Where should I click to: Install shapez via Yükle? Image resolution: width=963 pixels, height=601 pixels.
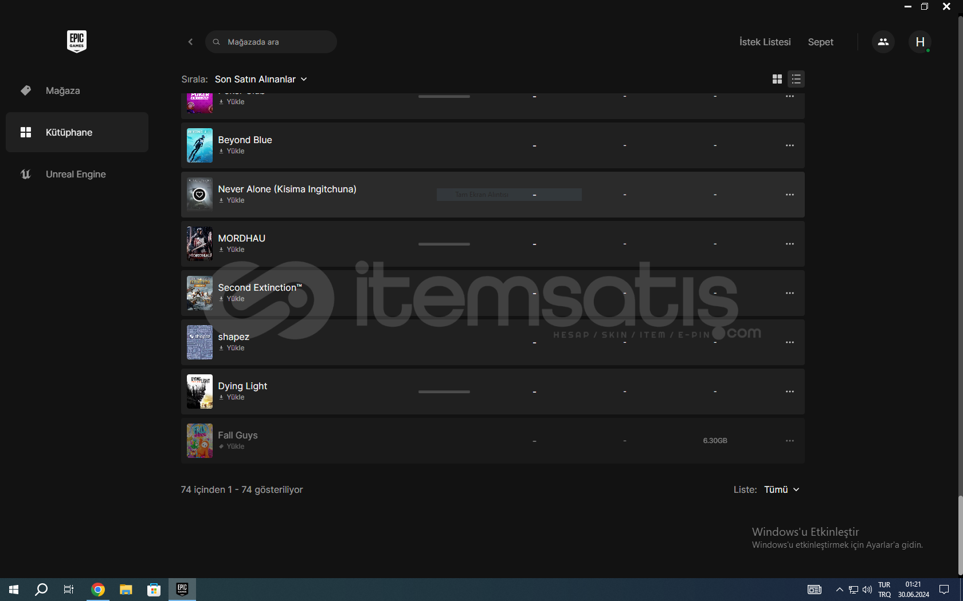coord(232,348)
